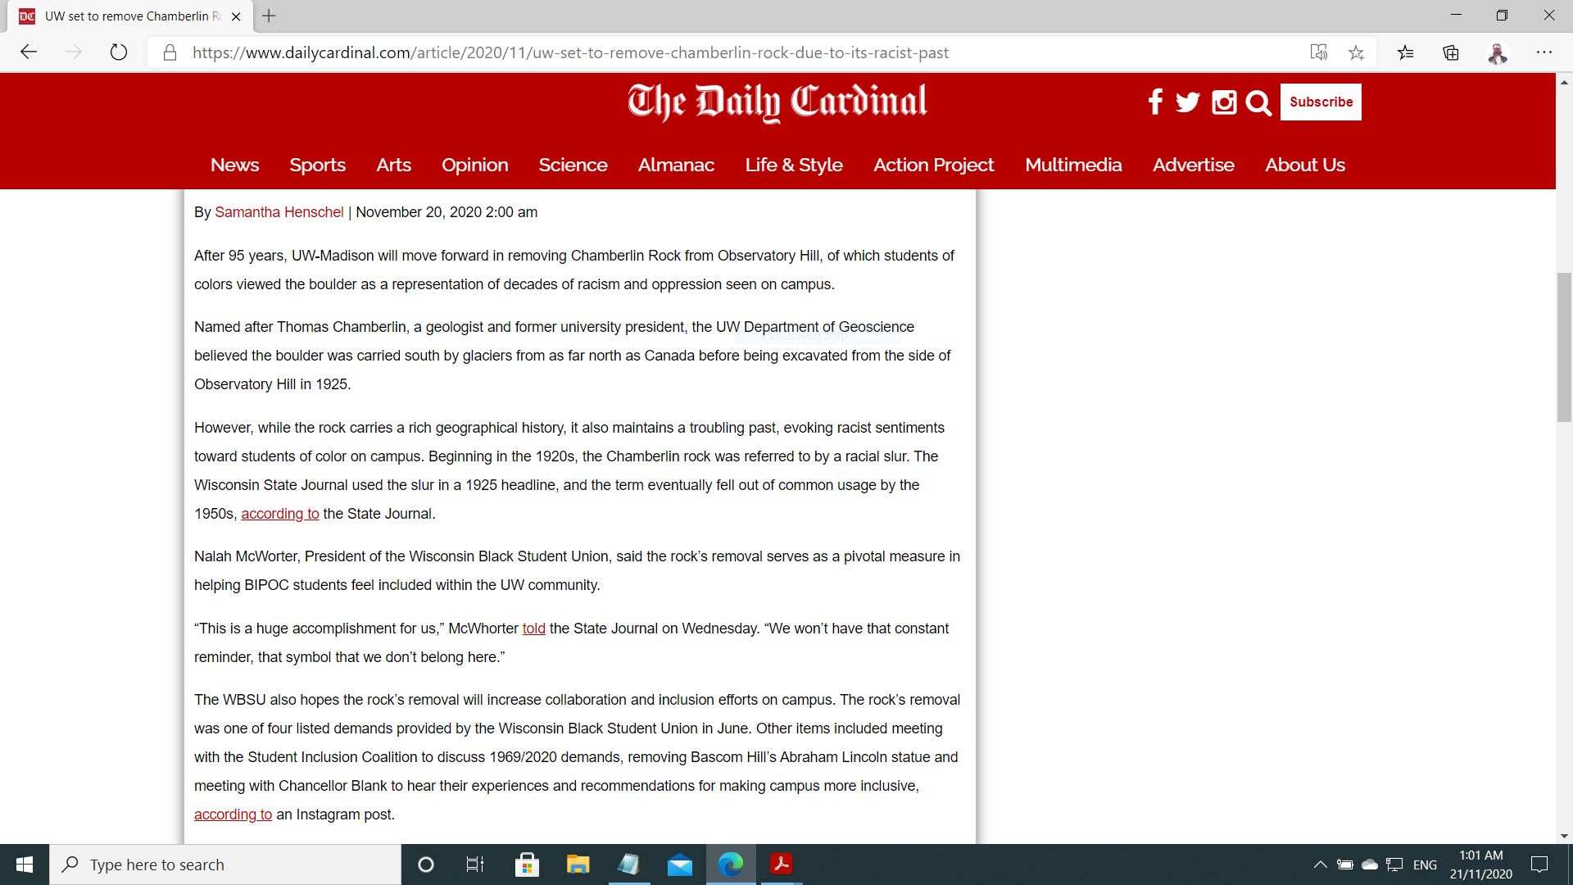The width and height of the screenshot is (1573, 885).
Task: Open The Daily Cardinal Twitter icon
Action: tap(1187, 102)
